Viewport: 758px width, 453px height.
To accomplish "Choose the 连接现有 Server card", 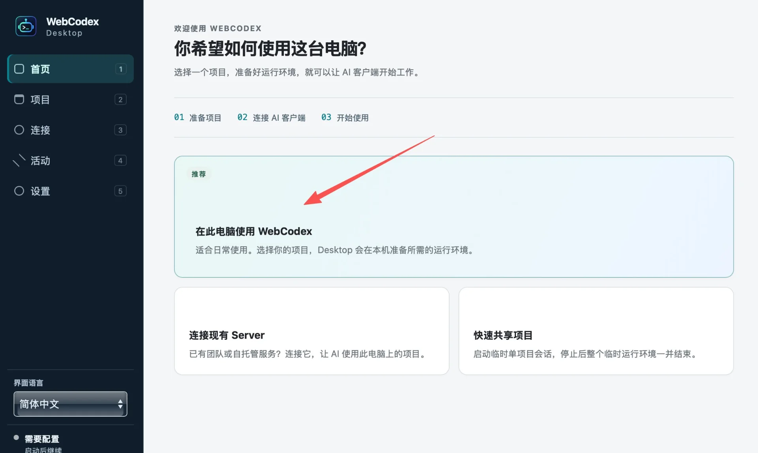I will pyautogui.click(x=311, y=331).
